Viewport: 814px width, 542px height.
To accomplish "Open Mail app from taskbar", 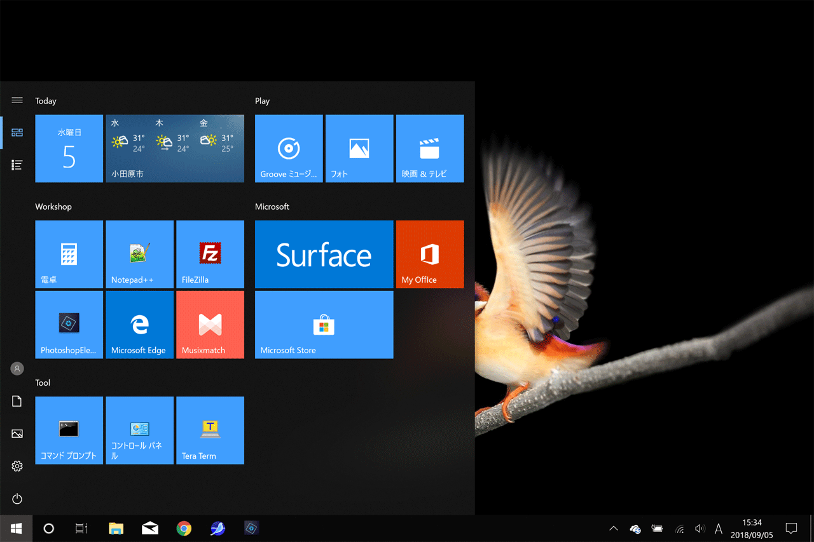I will 150,528.
